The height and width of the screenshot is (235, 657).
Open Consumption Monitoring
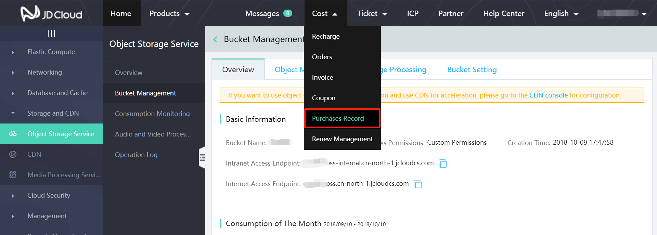(x=154, y=114)
